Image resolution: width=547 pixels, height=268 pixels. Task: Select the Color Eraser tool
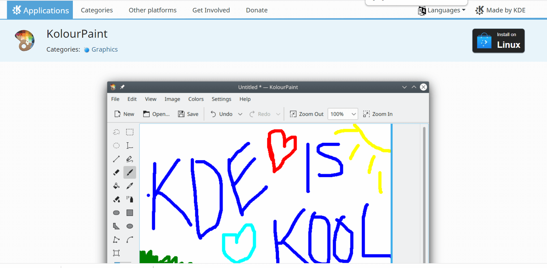(x=116, y=199)
